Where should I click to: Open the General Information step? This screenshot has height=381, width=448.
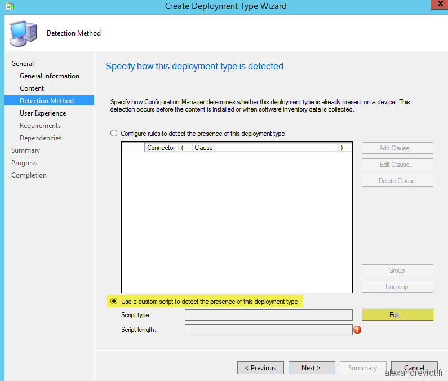pos(50,76)
